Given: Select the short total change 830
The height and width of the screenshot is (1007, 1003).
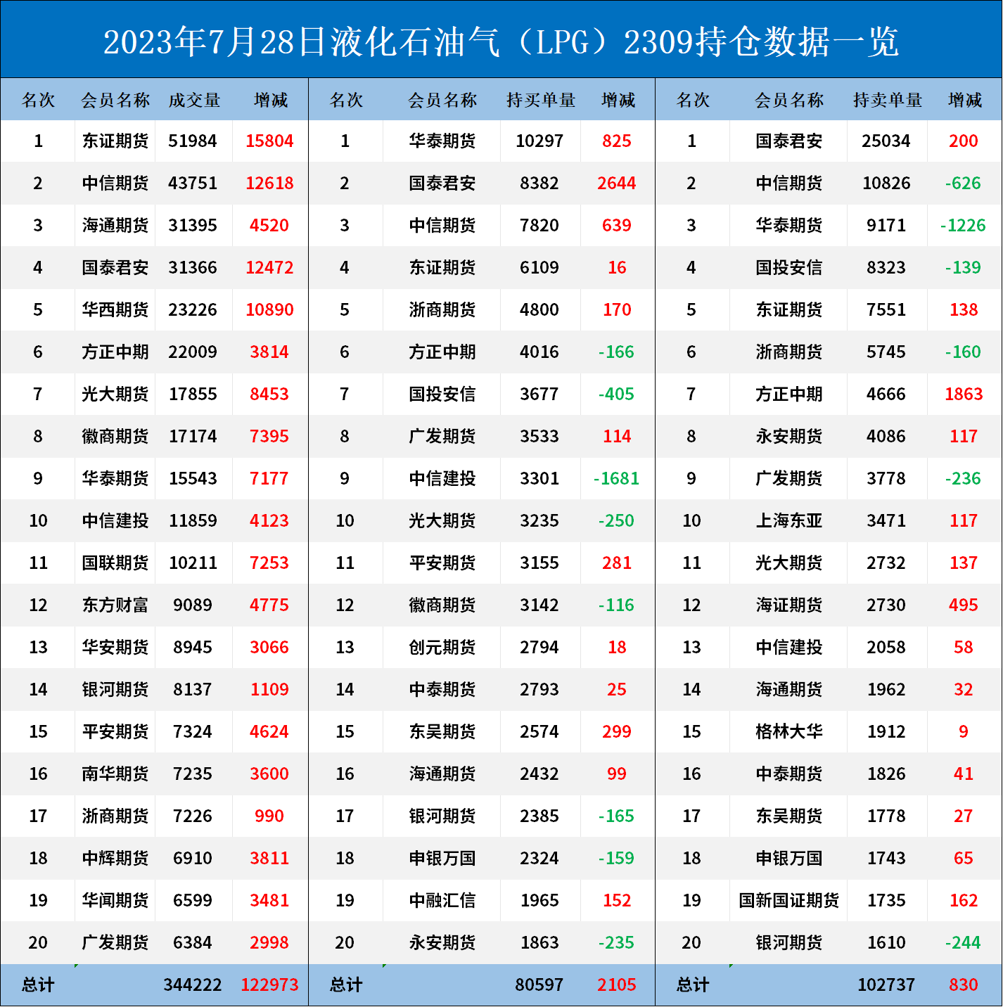Looking at the screenshot, I should tap(964, 985).
